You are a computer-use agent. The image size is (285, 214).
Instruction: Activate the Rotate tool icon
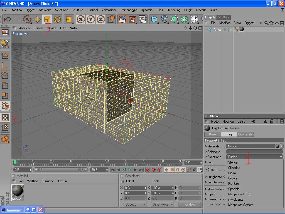coord(57,19)
